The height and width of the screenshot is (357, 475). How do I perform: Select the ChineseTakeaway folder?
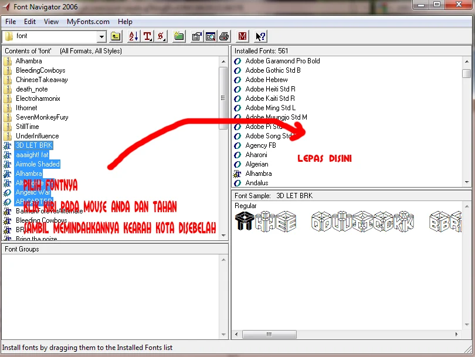[42, 80]
